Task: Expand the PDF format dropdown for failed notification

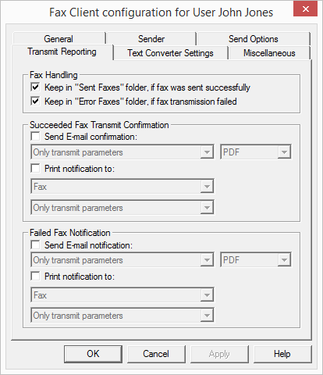Action: (256, 260)
